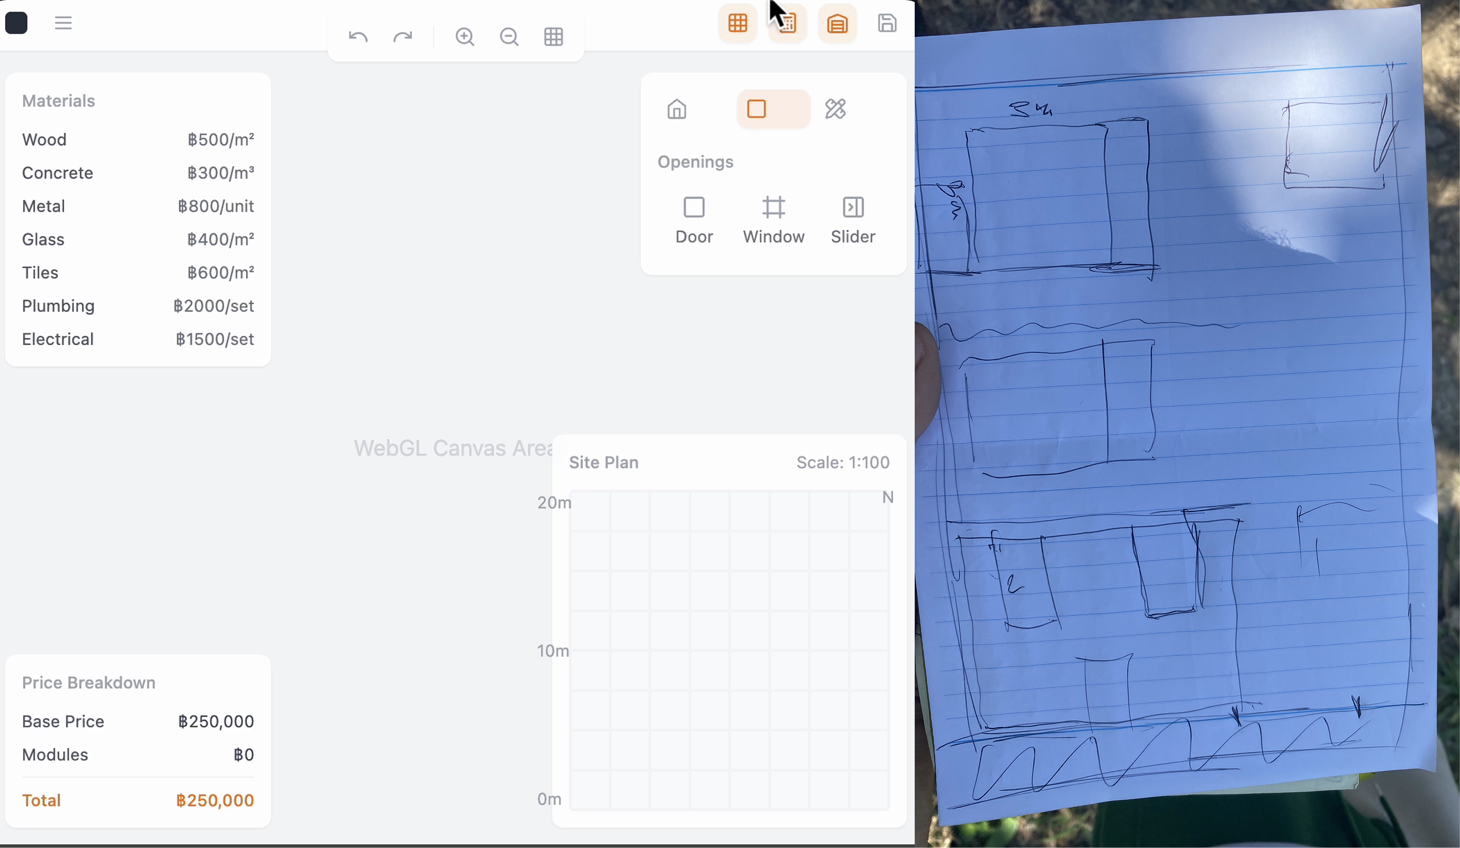Viewport: 1460px width, 848px height.
Task: Select the Slider opening tool
Action: point(852,219)
